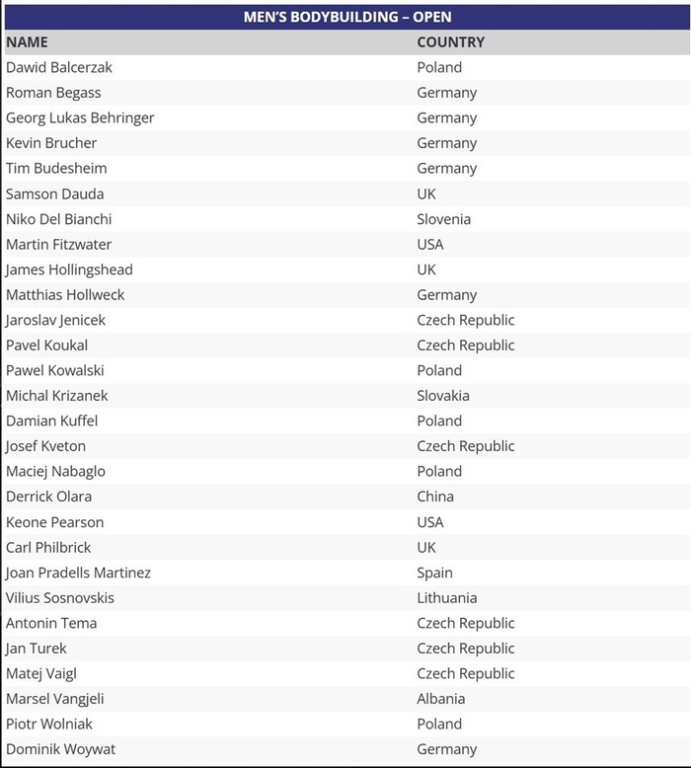This screenshot has width=691, height=768.
Task: Select the Georg Lukas Behringer row name
Action: [x=80, y=117]
